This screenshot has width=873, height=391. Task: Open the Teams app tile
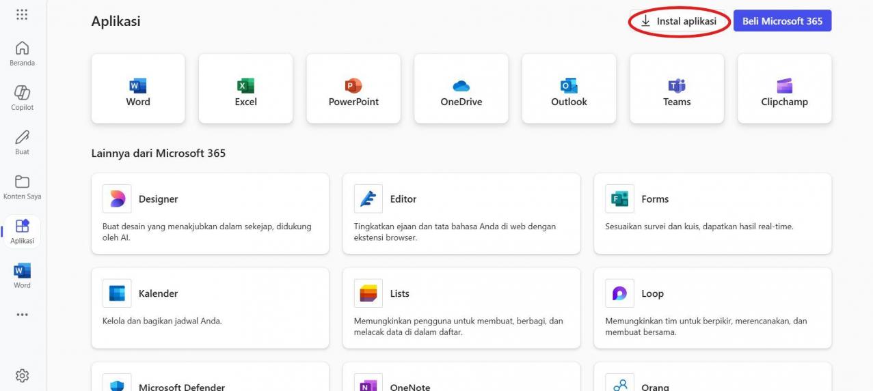(x=677, y=89)
